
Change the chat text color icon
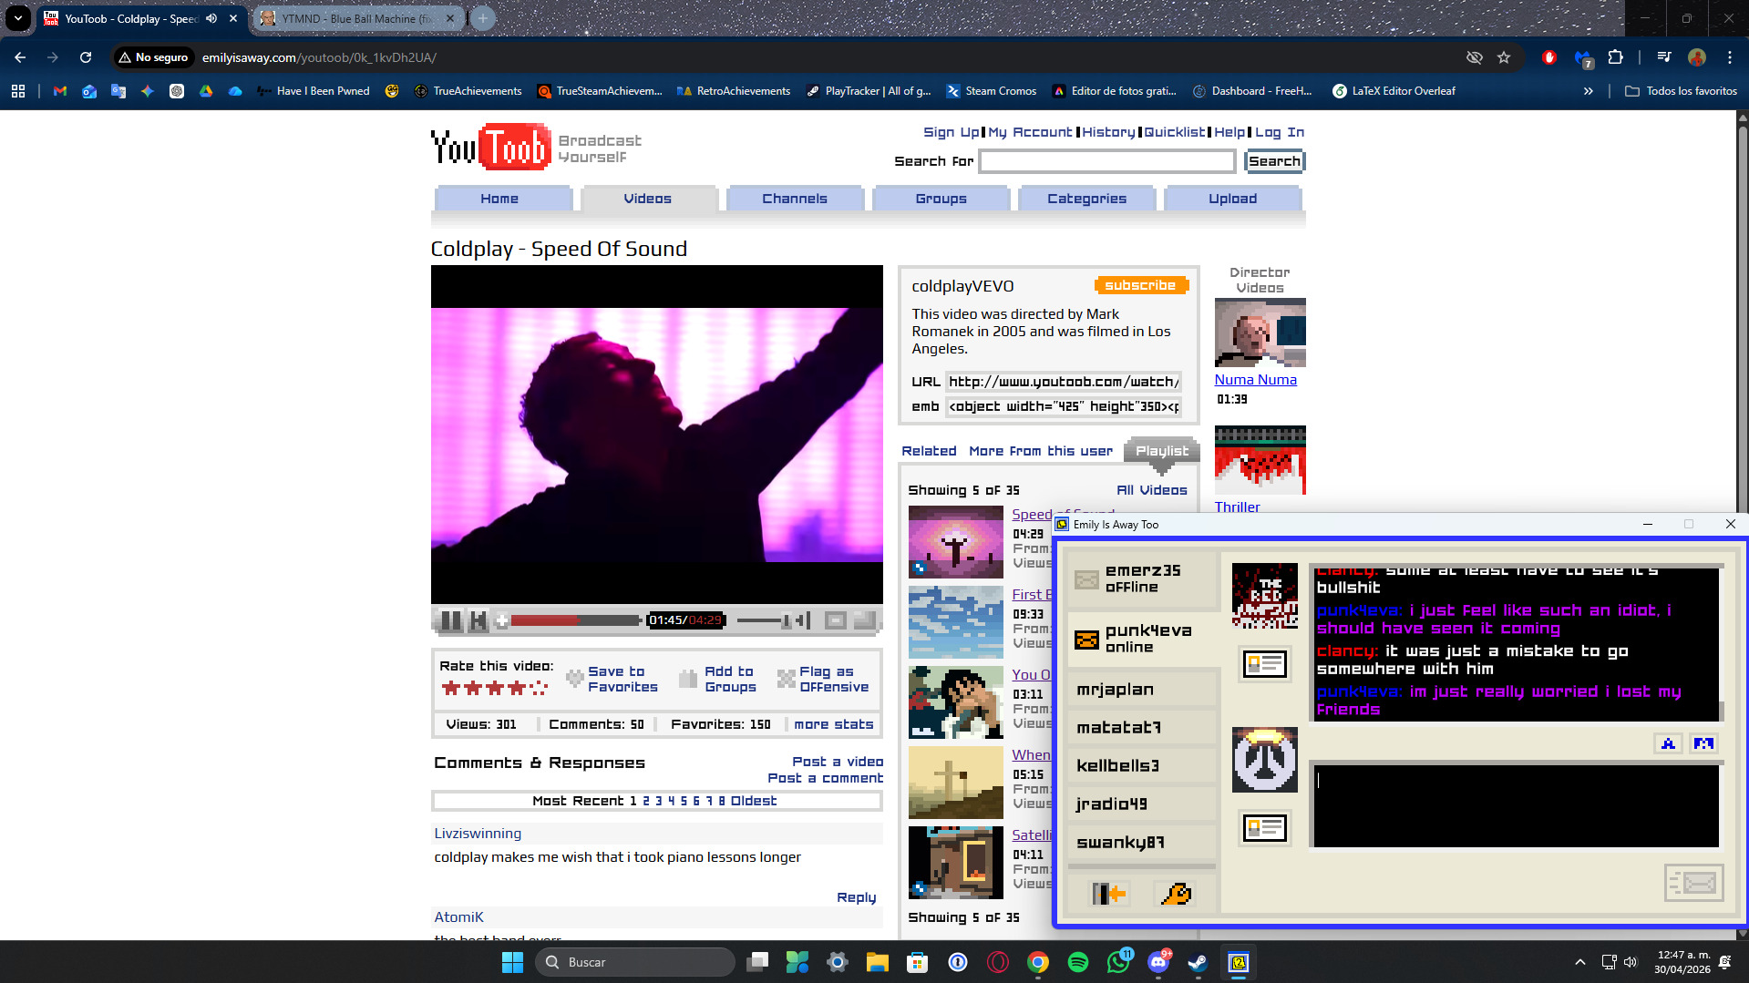[x=1668, y=743]
